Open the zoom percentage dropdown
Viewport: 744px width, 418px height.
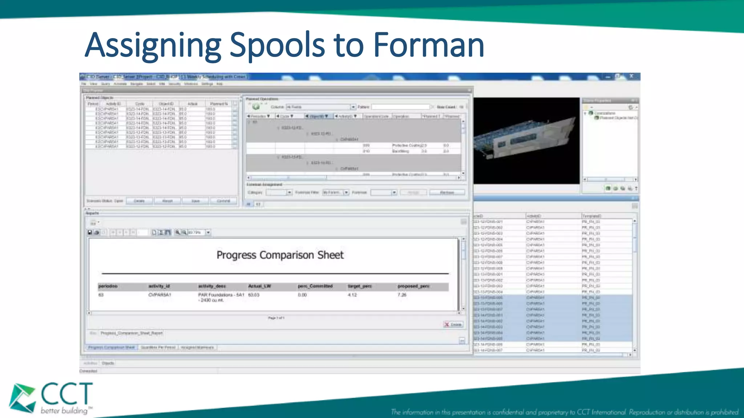tap(208, 232)
